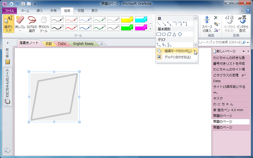
Task: Click the undo icon in Quick Access Toolbar
Action: [x=17, y=4]
